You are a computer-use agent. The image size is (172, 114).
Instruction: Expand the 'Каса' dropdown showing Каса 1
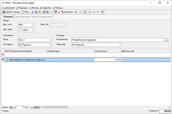pos(50,40)
